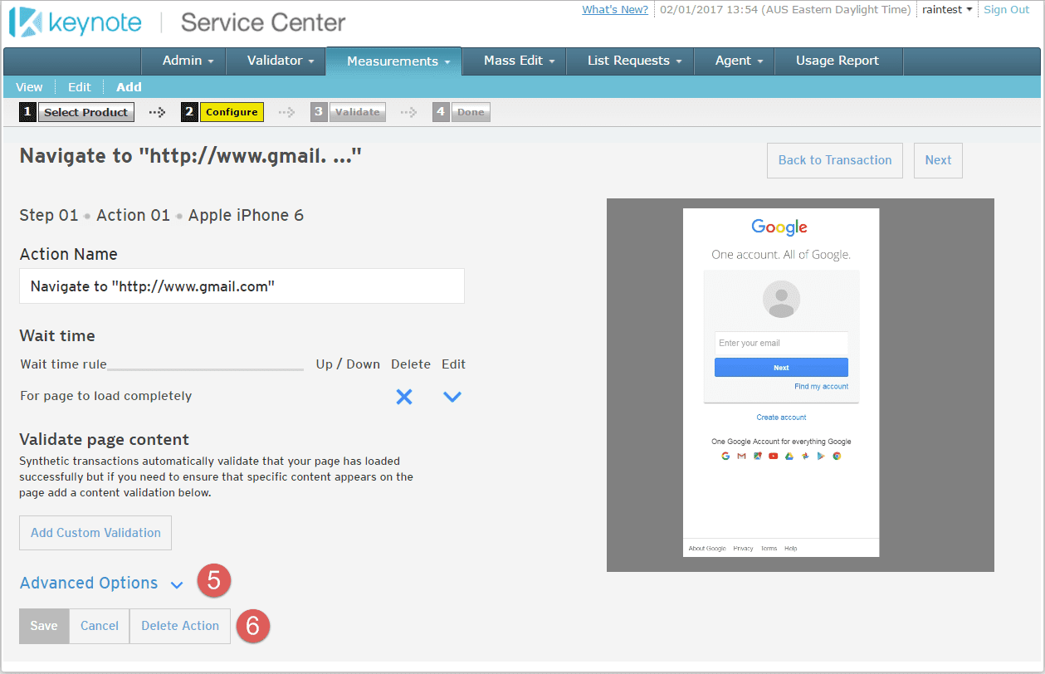Switch to the Edit sub-tab
The image size is (1045, 674).
(x=80, y=87)
